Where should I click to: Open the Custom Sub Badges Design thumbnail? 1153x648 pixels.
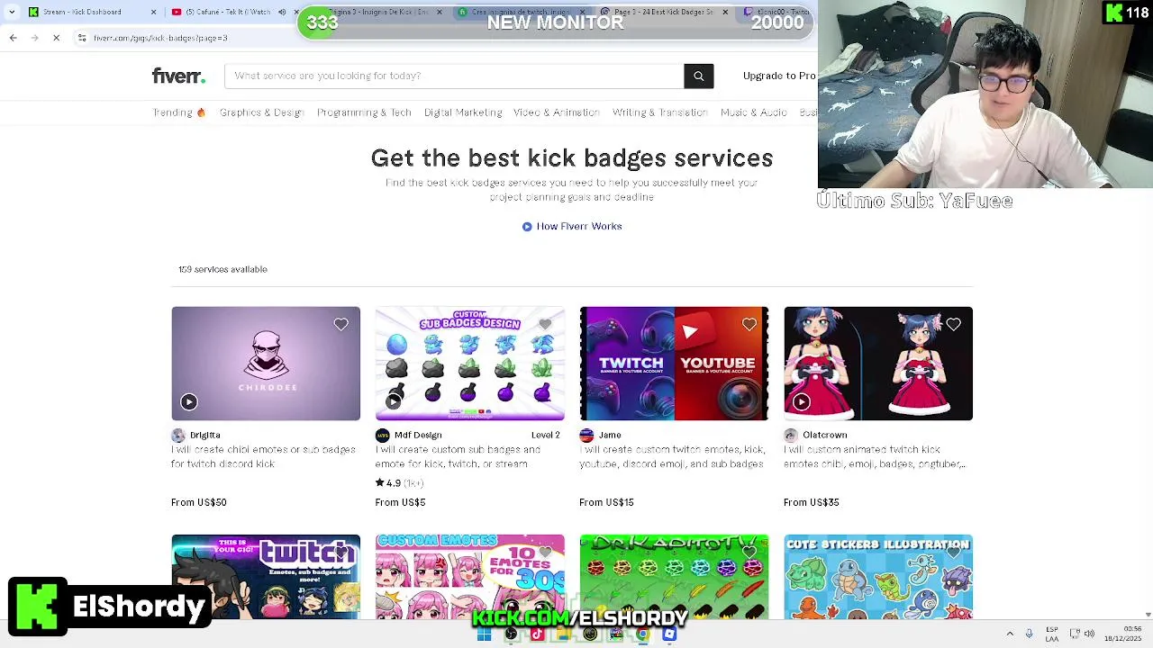(470, 364)
